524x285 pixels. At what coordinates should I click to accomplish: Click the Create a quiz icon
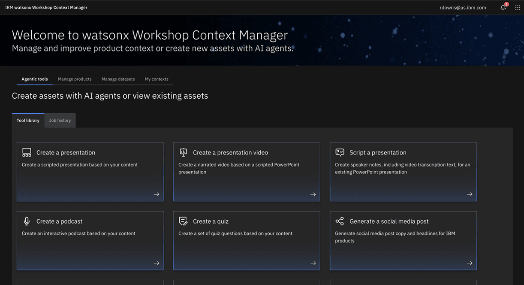pyautogui.click(x=183, y=221)
